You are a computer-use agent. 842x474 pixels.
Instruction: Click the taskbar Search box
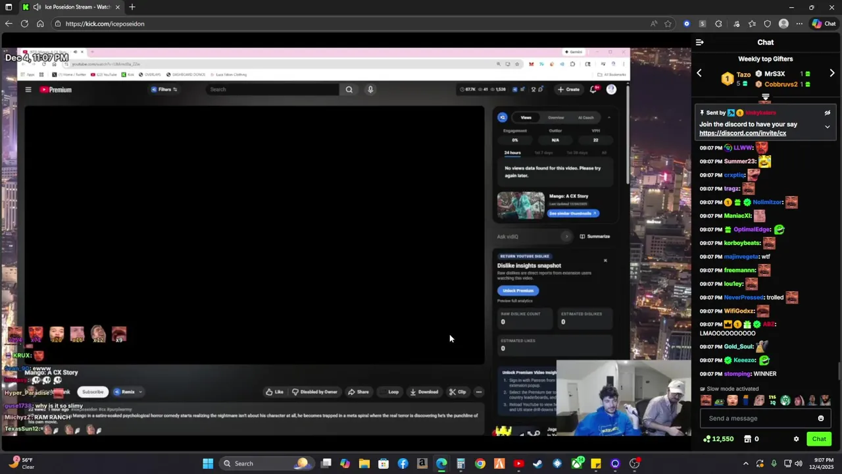coord(266,463)
